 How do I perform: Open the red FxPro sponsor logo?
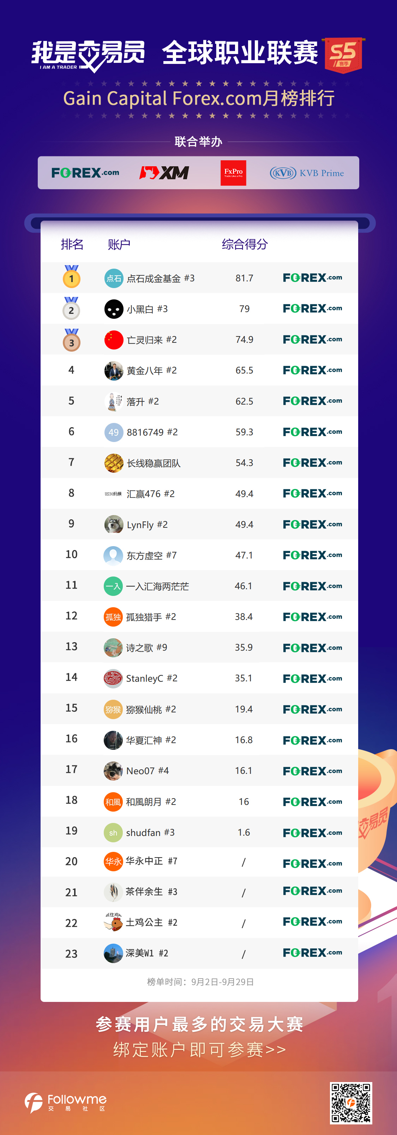tap(234, 173)
